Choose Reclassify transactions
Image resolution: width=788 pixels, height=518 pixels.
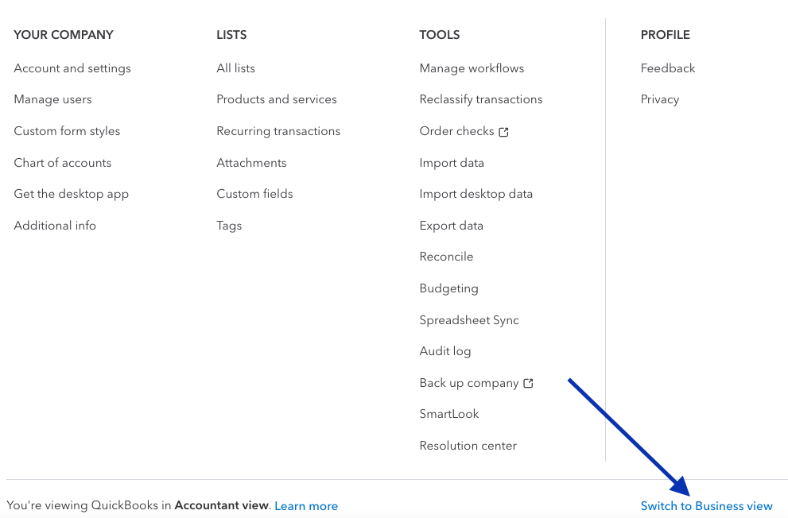(481, 99)
